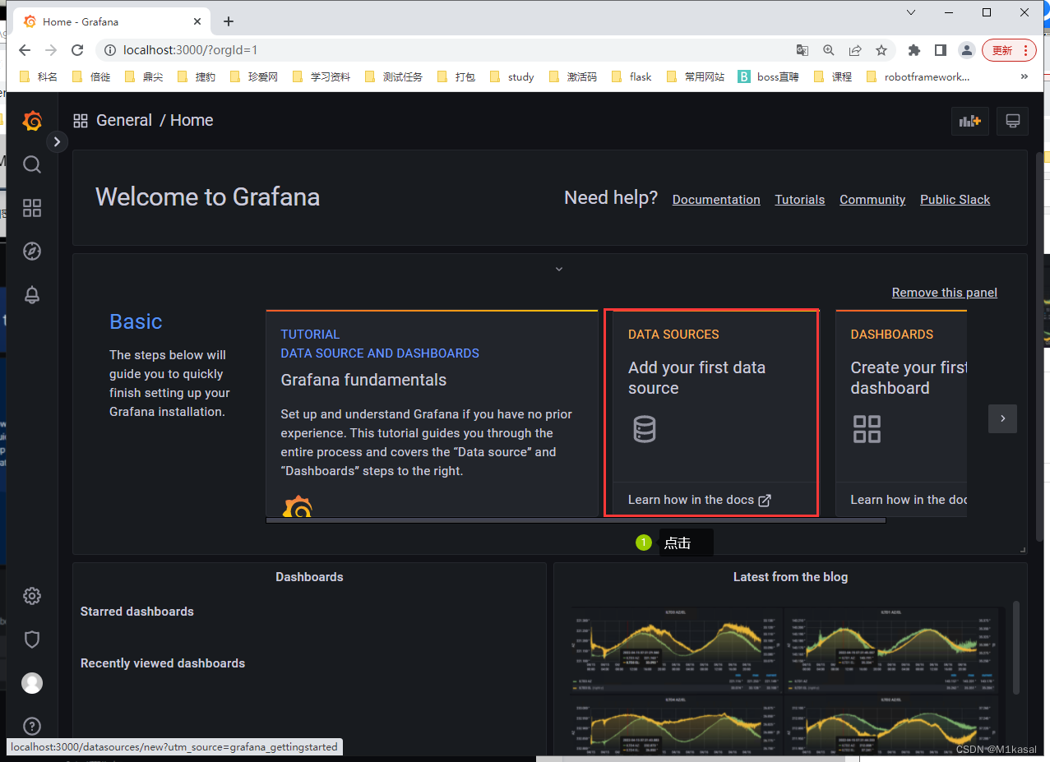Open the Help question mark icon
The image size is (1050, 762).
pyautogui.click(x=32, y=726)
